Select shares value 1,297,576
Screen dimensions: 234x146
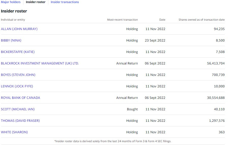click(x=217, y=121)
